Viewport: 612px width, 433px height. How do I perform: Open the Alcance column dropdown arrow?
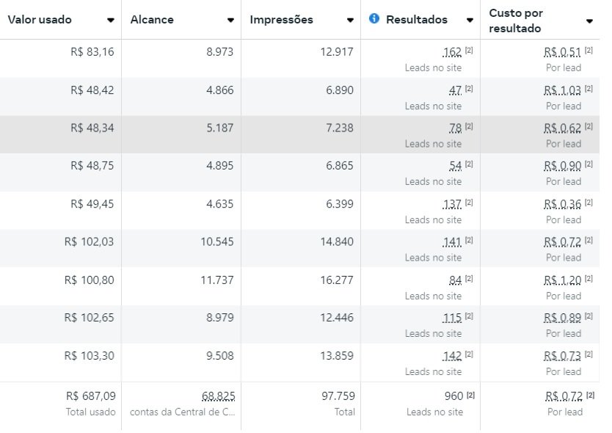coord(231,21)
